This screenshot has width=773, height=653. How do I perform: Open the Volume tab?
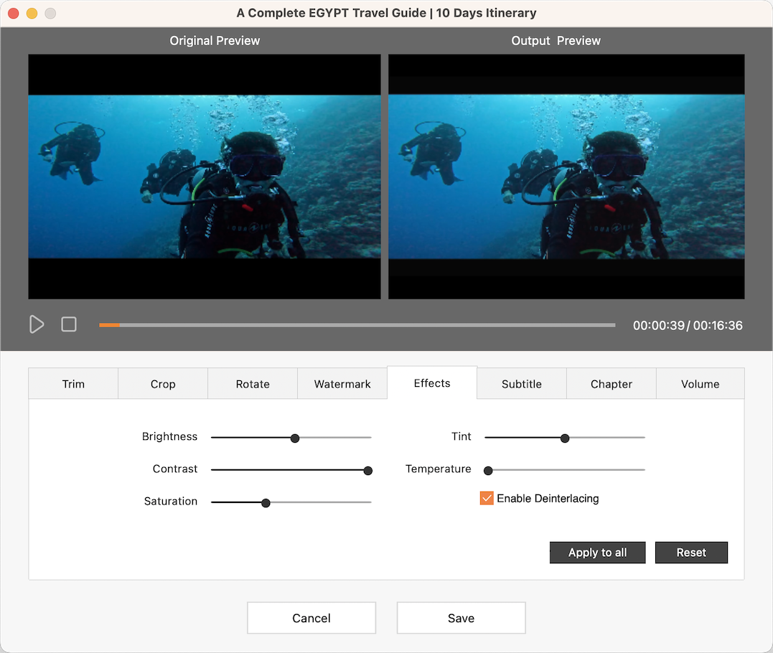coord(700,384)
